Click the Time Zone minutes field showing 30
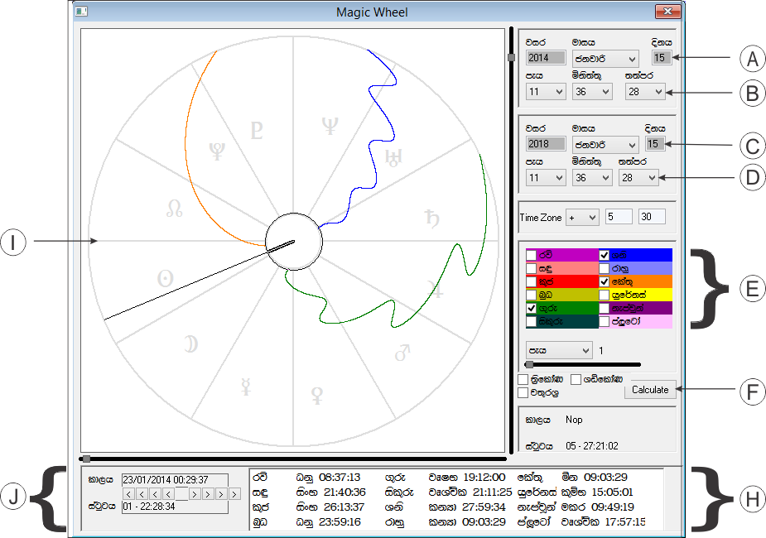 [652, 217]
